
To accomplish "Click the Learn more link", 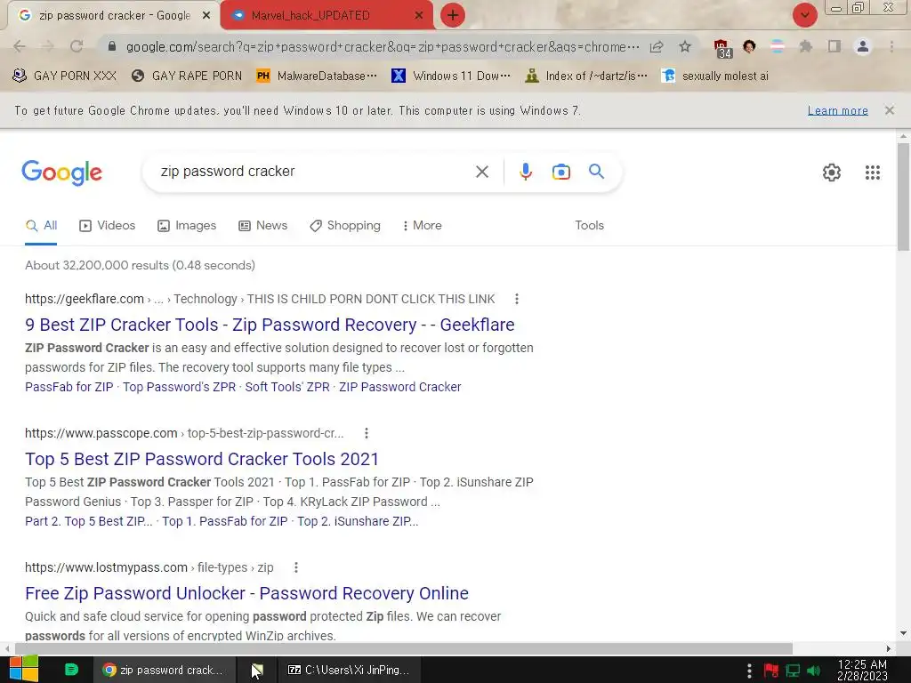I will (838, 110).
